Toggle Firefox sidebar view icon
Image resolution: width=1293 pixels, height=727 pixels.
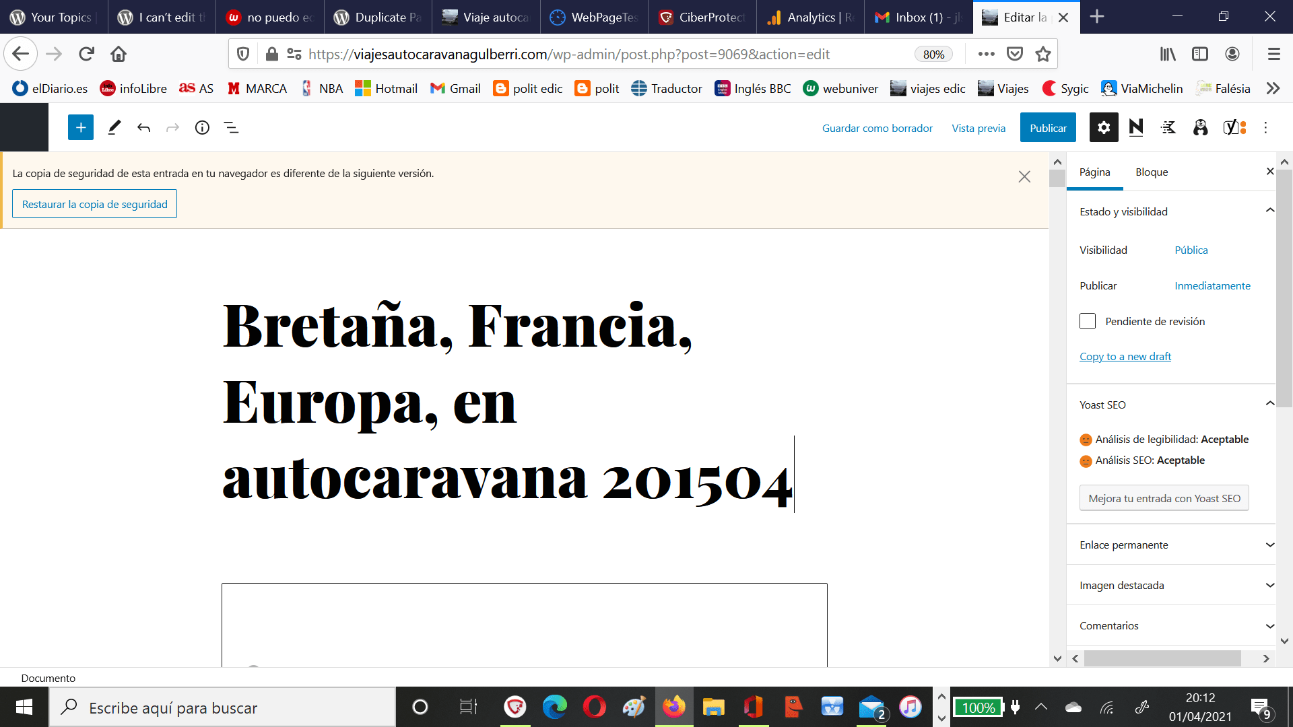[1200, 54]
